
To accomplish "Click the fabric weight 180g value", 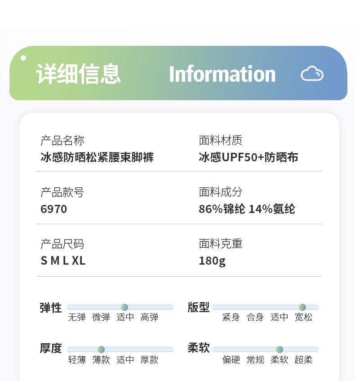I will [212, 261].
